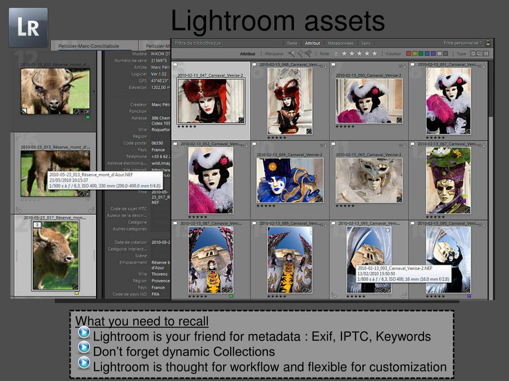Select the 059_Carnaval_Venise-2 blue mask thumbnail
The image size is (509, 381).
[x=290, y=181]
